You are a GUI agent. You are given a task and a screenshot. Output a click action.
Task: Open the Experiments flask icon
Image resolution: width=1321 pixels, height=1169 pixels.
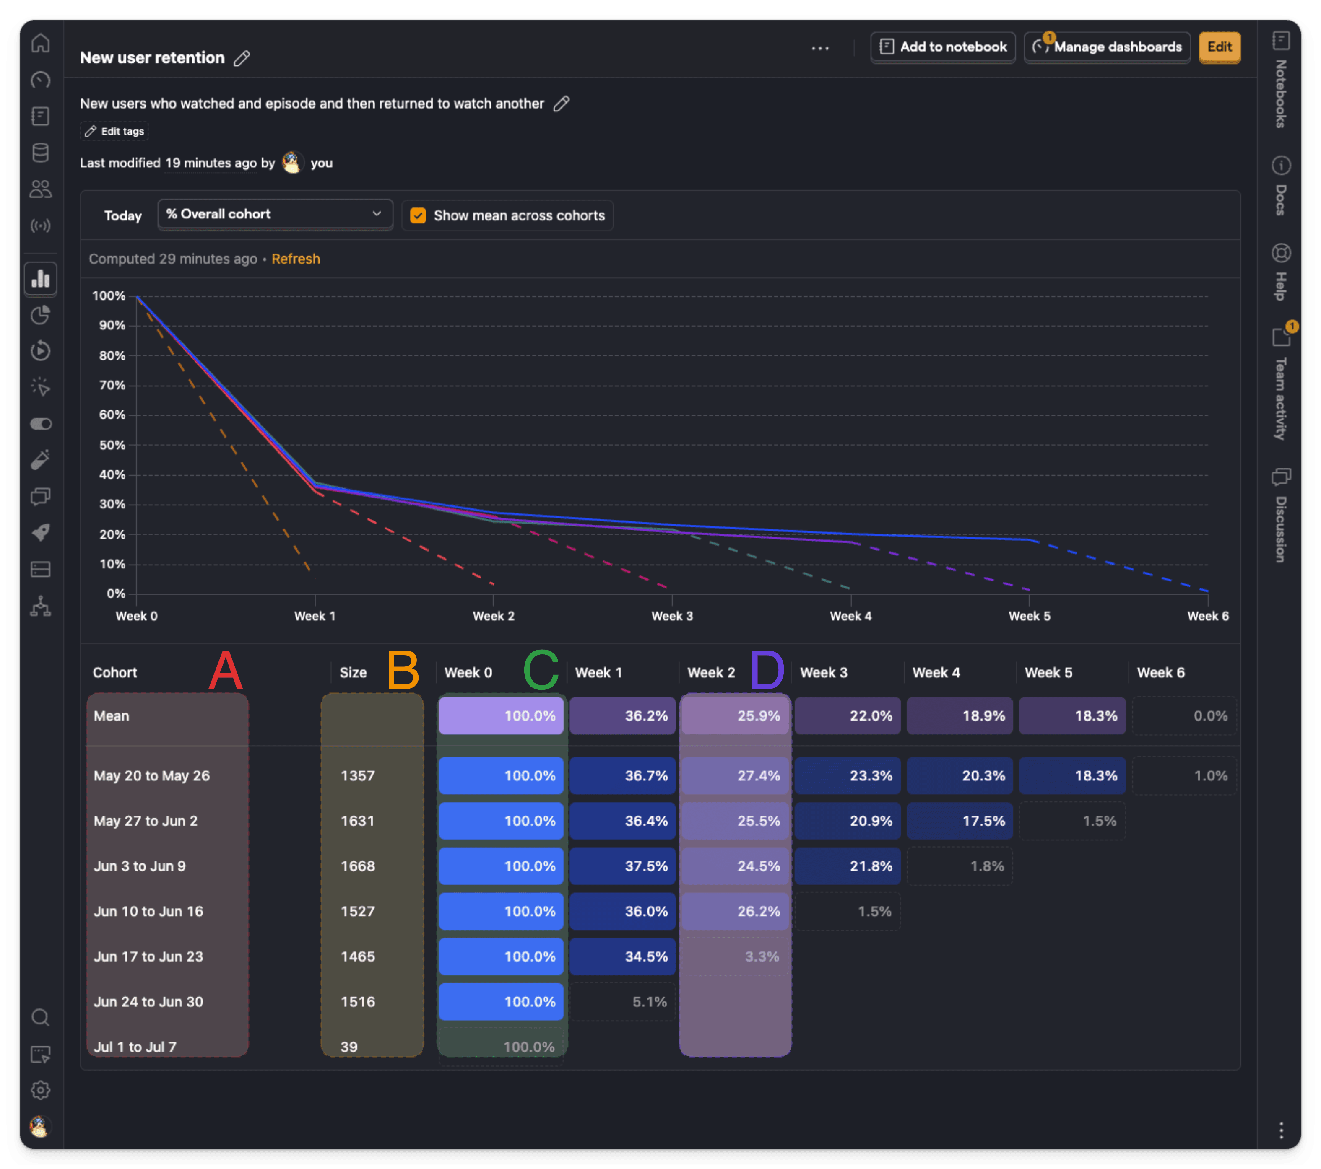(41, 460)
